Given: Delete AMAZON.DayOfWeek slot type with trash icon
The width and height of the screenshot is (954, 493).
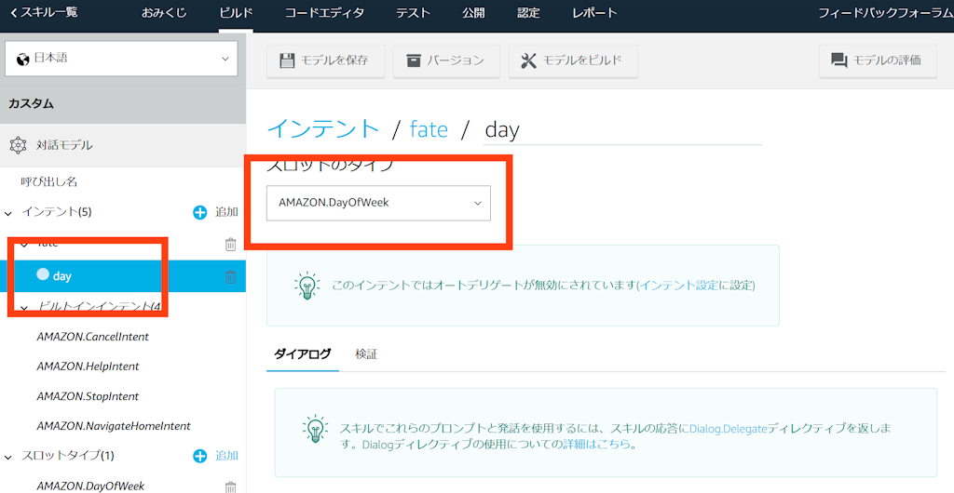Looking at the screenshot, I should [x=230, y=486].
